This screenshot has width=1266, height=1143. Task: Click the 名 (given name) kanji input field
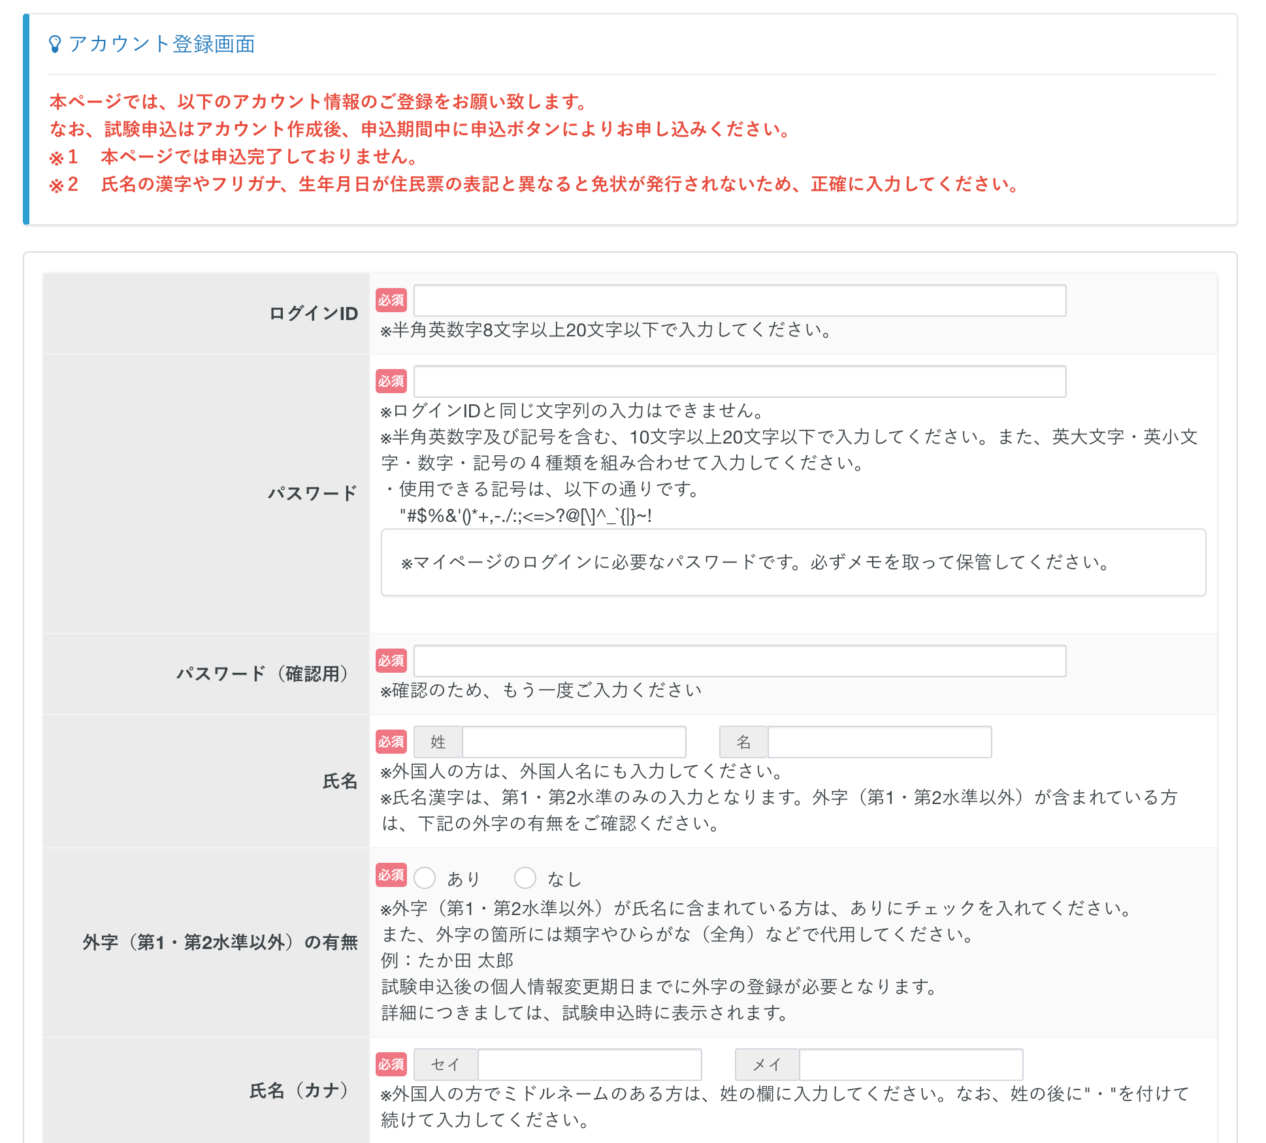coord(879,742)
